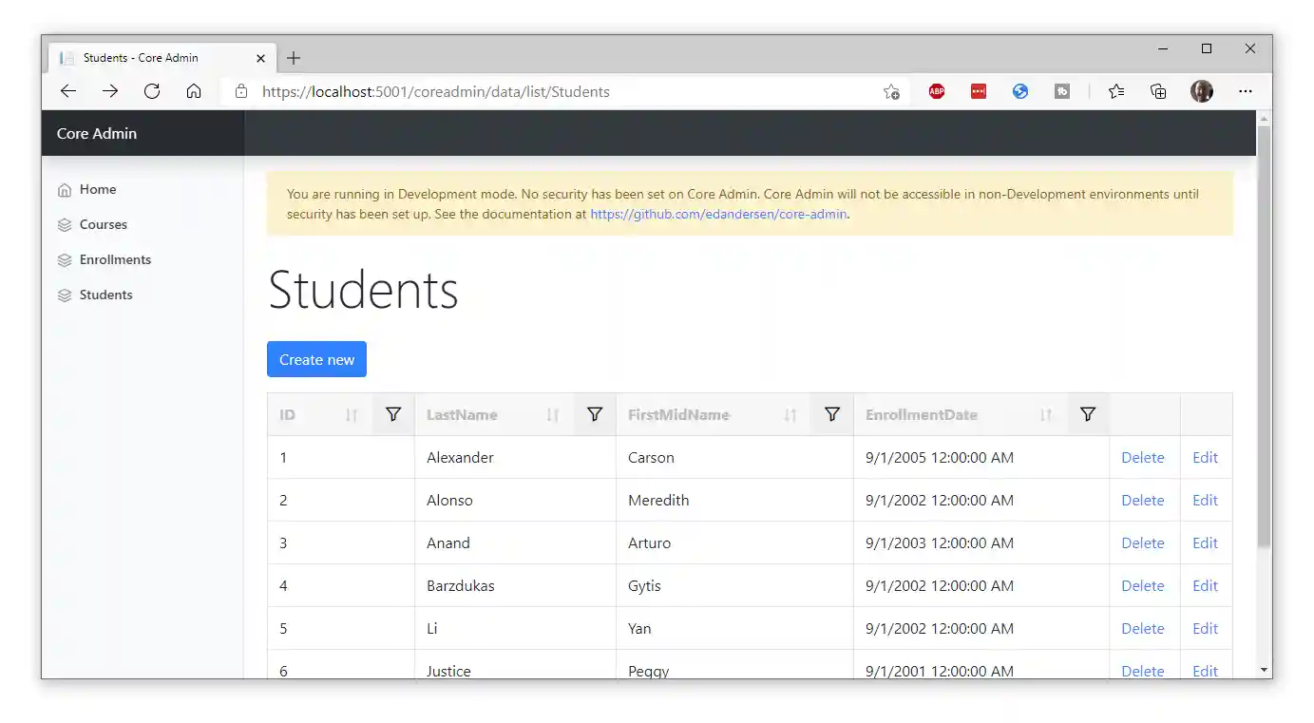Toggle ascending sort on the ID column
The width and height of the screenshot is (1314, 723).
[x=352, y=414]
